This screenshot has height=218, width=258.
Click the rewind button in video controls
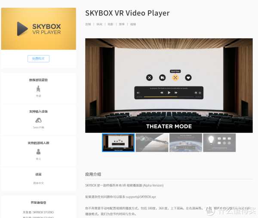[162, 92]
